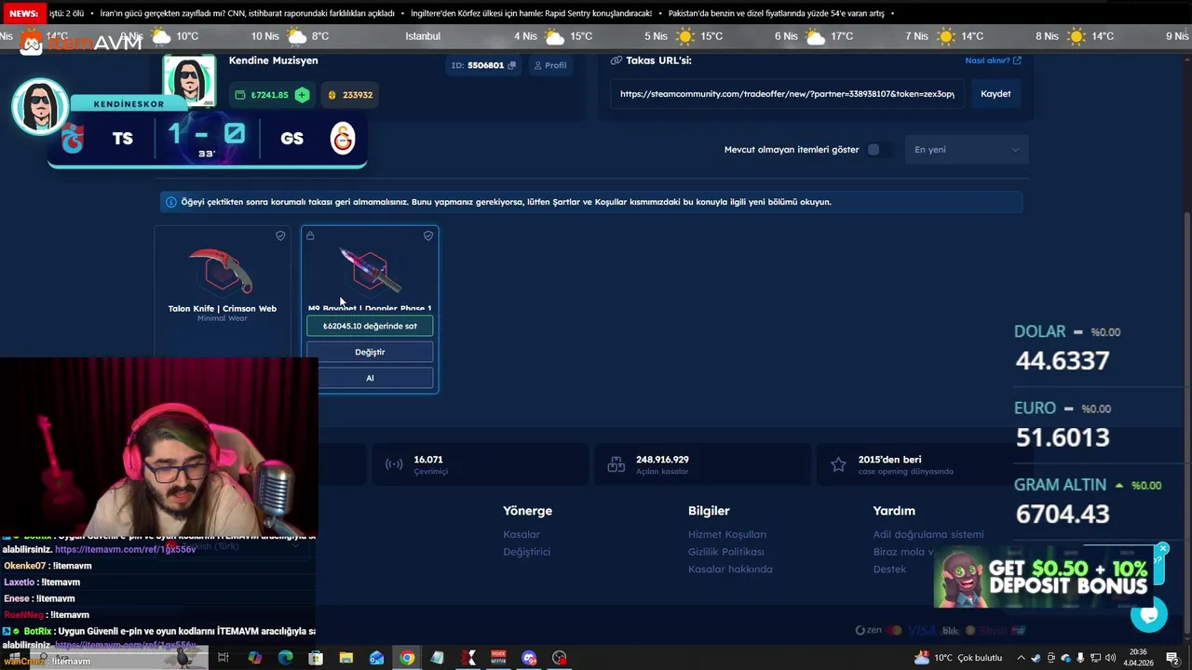Click the Al button
This screenshot has height=670, width=1192.
(370, 379)
